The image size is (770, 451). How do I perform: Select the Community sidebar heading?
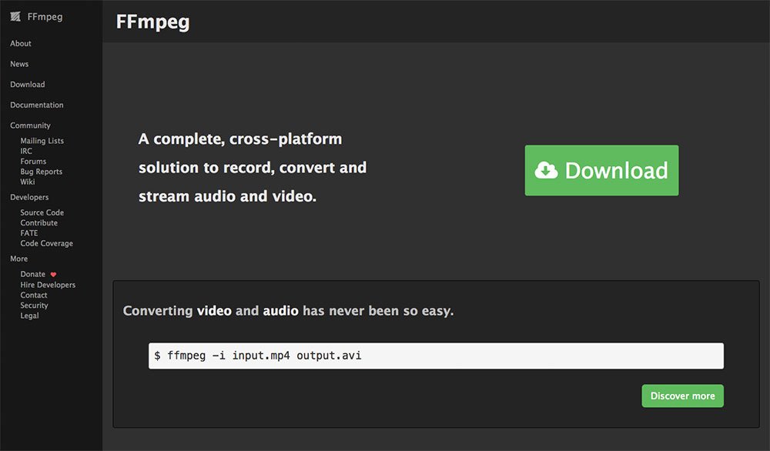31,125
